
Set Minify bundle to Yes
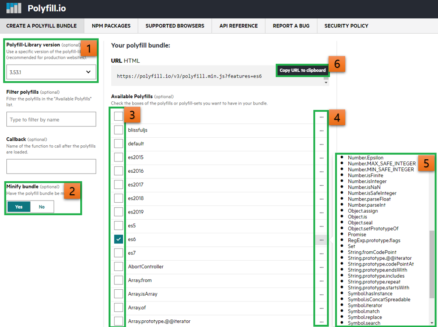coord(19,207)
